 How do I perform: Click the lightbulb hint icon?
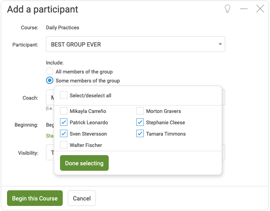pyautogui.click(x=227, y=9)
